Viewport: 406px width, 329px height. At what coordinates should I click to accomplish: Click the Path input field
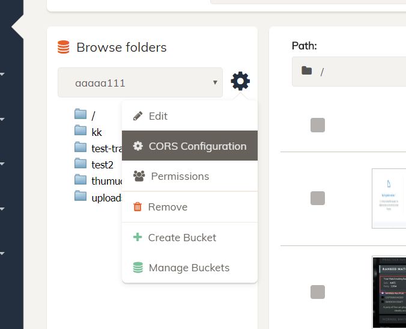click(x=360, y=72)
